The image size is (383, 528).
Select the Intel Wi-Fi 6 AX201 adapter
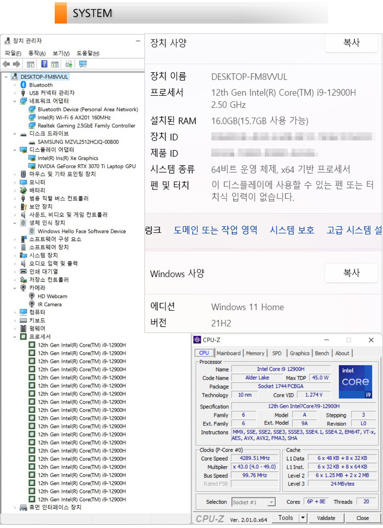point(74,118)
